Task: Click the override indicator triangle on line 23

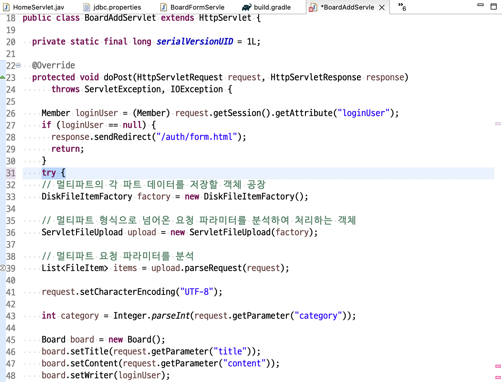Action: [3, 77]
